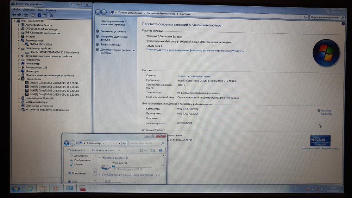Open the view options dropdown arrow in Explorer
Viewport: 352px width, 198px height.
pos(146,150)
